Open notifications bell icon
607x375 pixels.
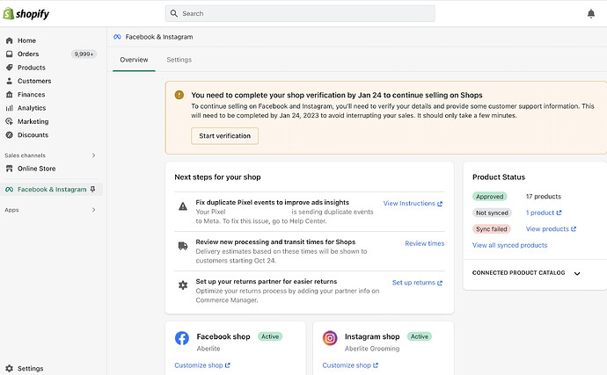click(591, 14)
